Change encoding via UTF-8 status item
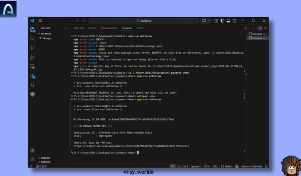Screen dimensions: 301x176 click(x=207, y=166)
